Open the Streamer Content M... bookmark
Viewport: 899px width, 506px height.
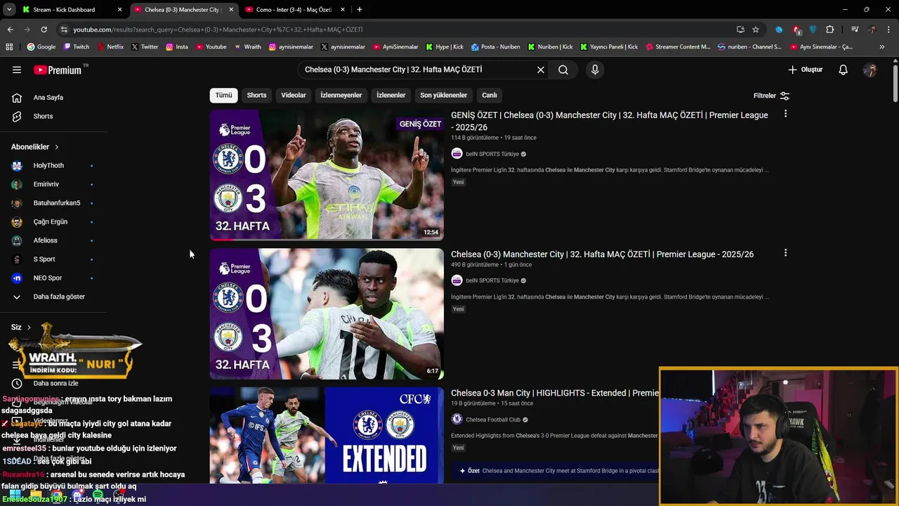[x=677, y=47]
